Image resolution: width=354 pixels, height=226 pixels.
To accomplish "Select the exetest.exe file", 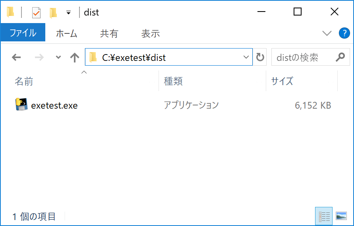I will pyautogui.click(x=54, y=105).
